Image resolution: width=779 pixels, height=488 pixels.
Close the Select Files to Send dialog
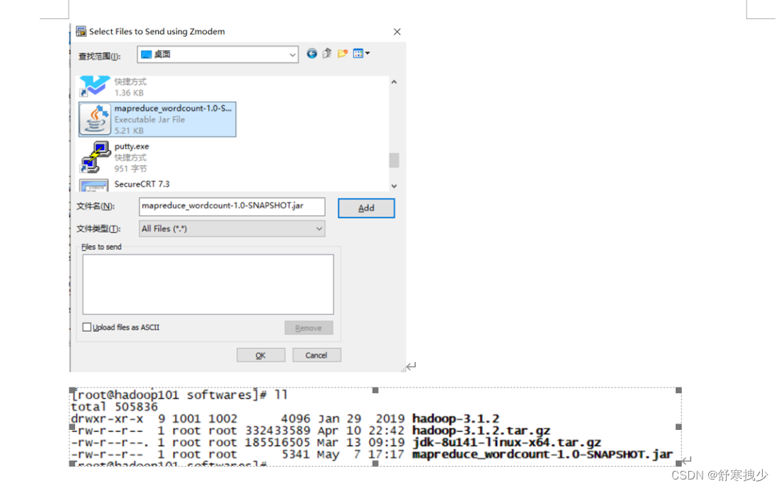(x=397, y=32)
